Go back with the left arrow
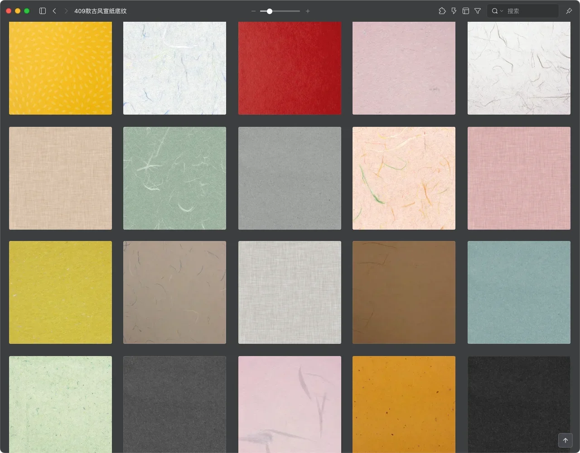 tap(54, 11)
